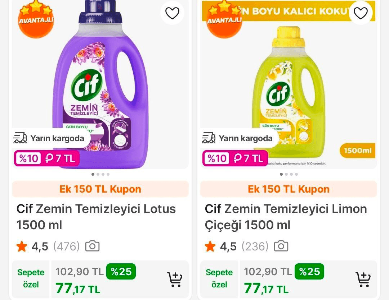Click the truck icon near Limon Çiçeği's Yarın kargoda
Viewport: 389px width, 300px height.
pos(209,138)
